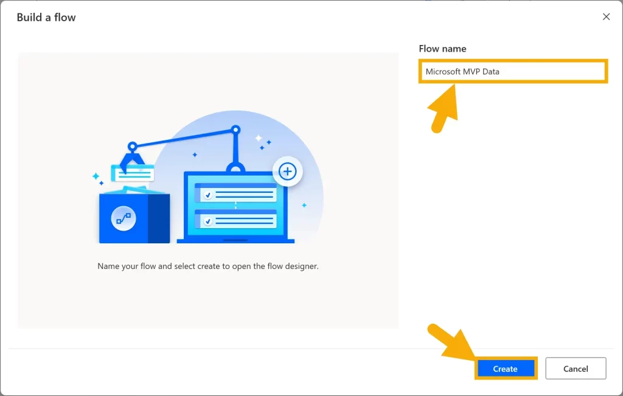Click the lower checkmark on laptop screen
This screenshot has width=623, height=396.
tap(208, 221)
